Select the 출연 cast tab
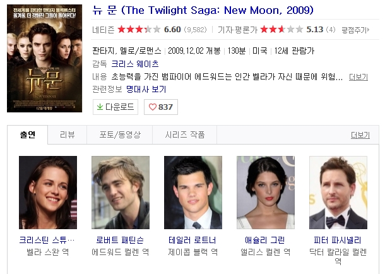Screen dimensions: 385x274 28,134
